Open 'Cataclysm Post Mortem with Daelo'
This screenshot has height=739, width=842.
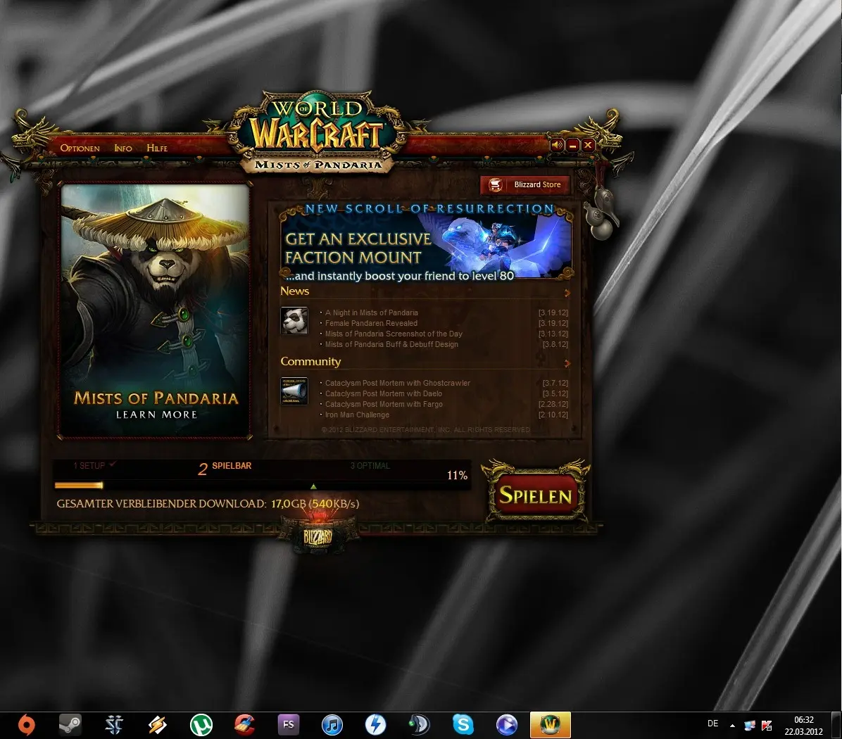(x=384, y=393)
